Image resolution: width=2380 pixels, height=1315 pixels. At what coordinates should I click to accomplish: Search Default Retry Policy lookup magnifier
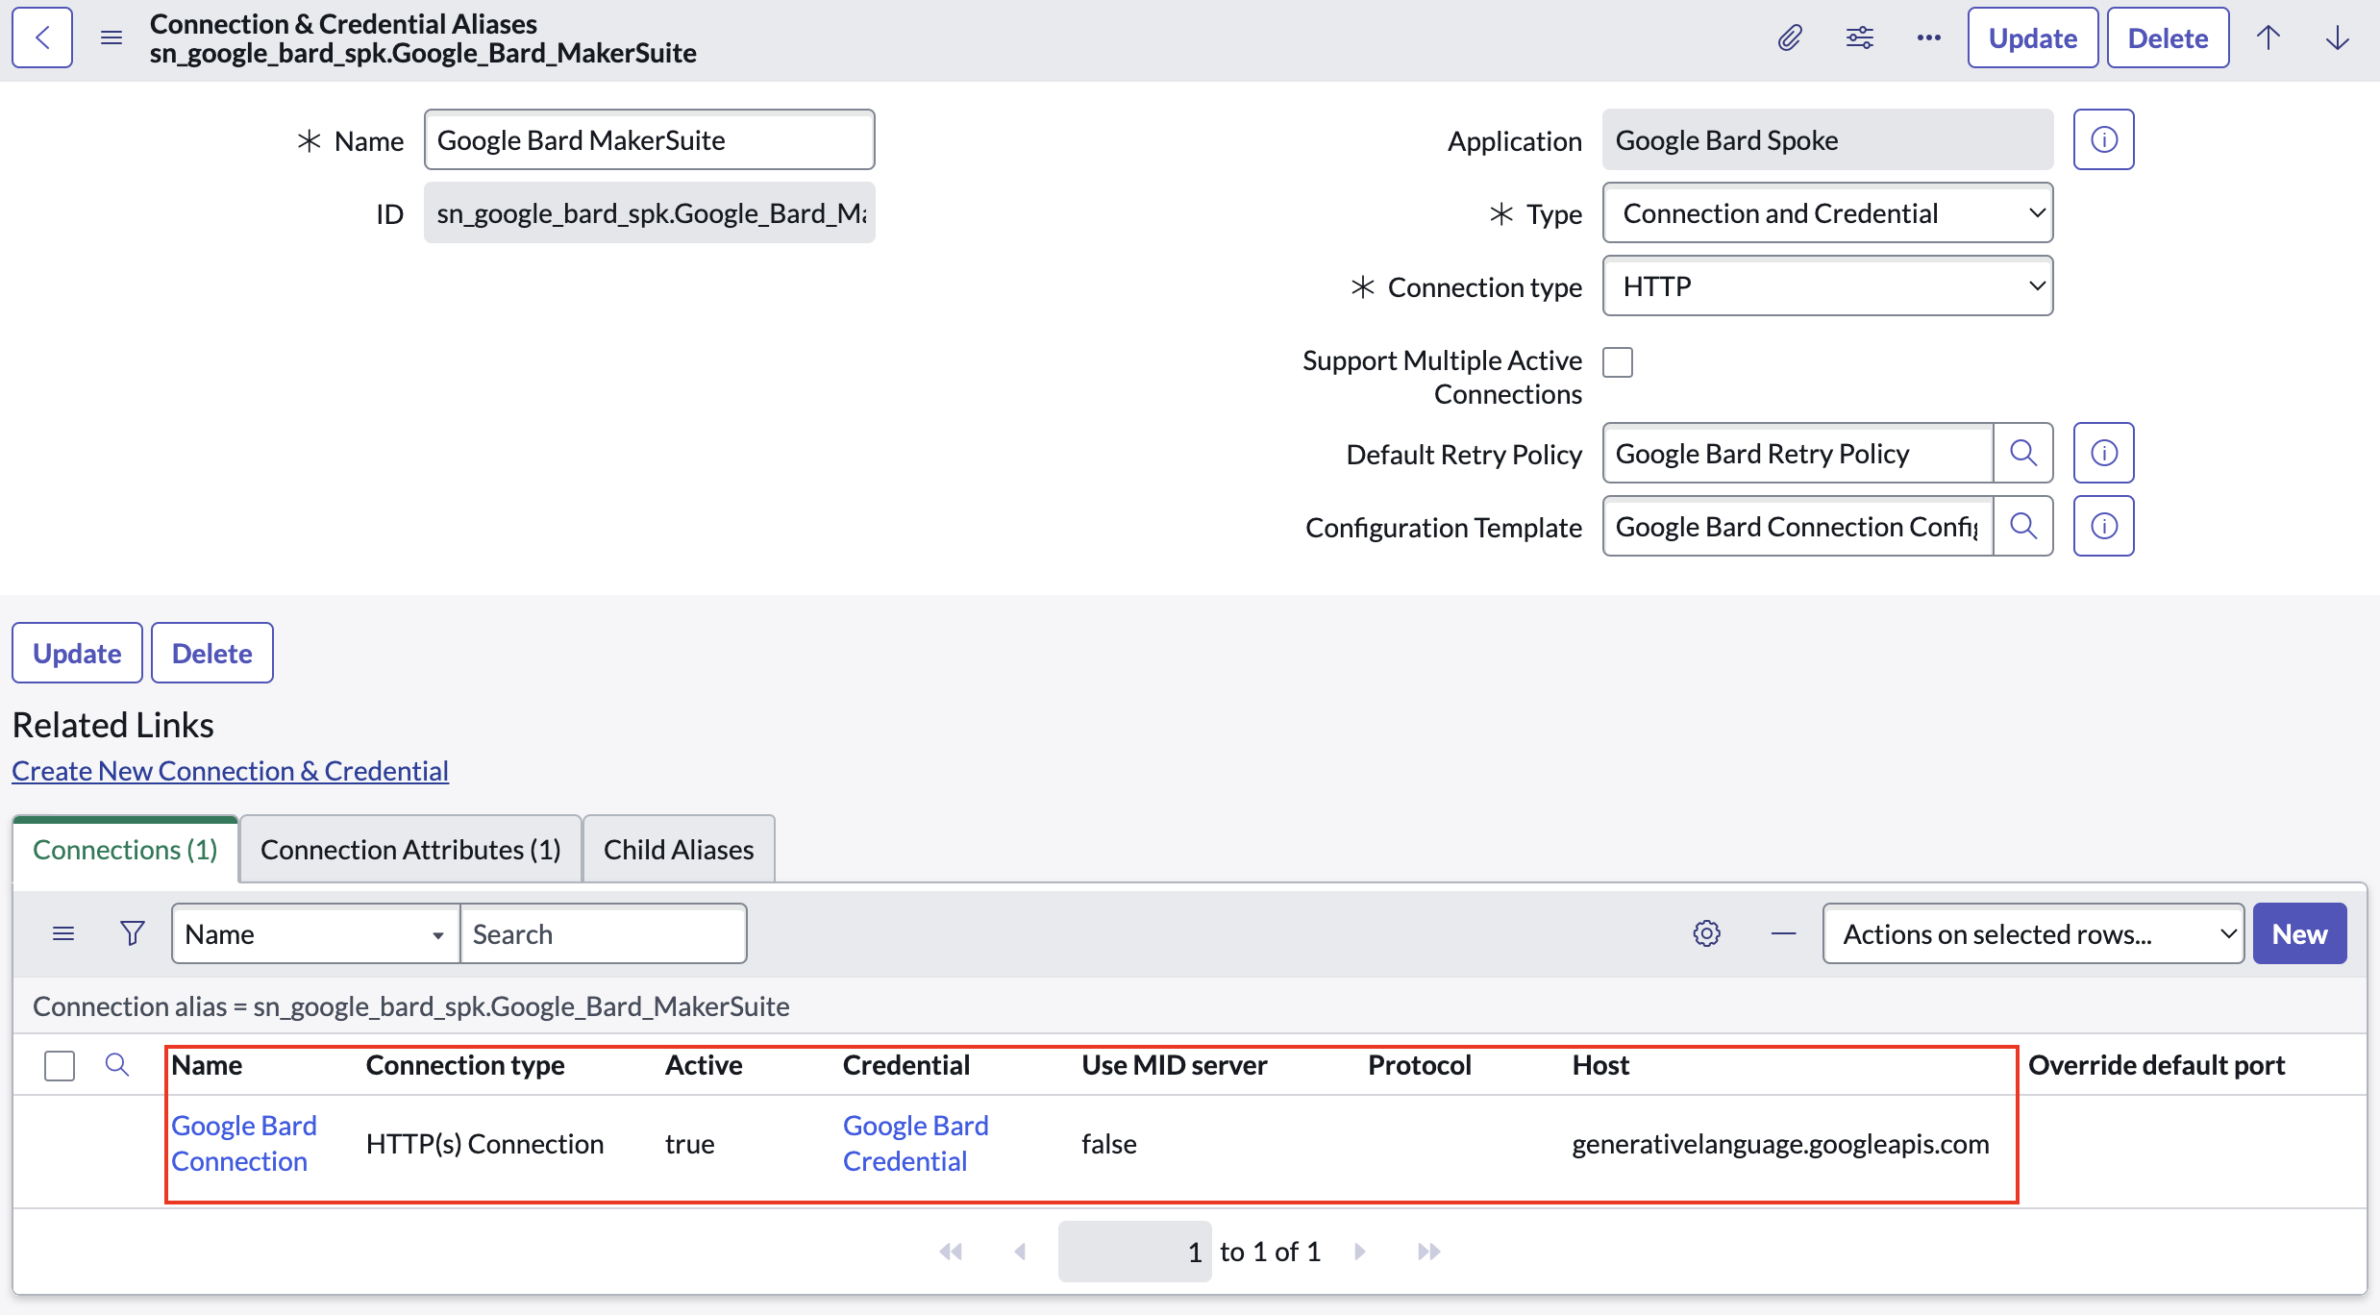pos(2023,454)
